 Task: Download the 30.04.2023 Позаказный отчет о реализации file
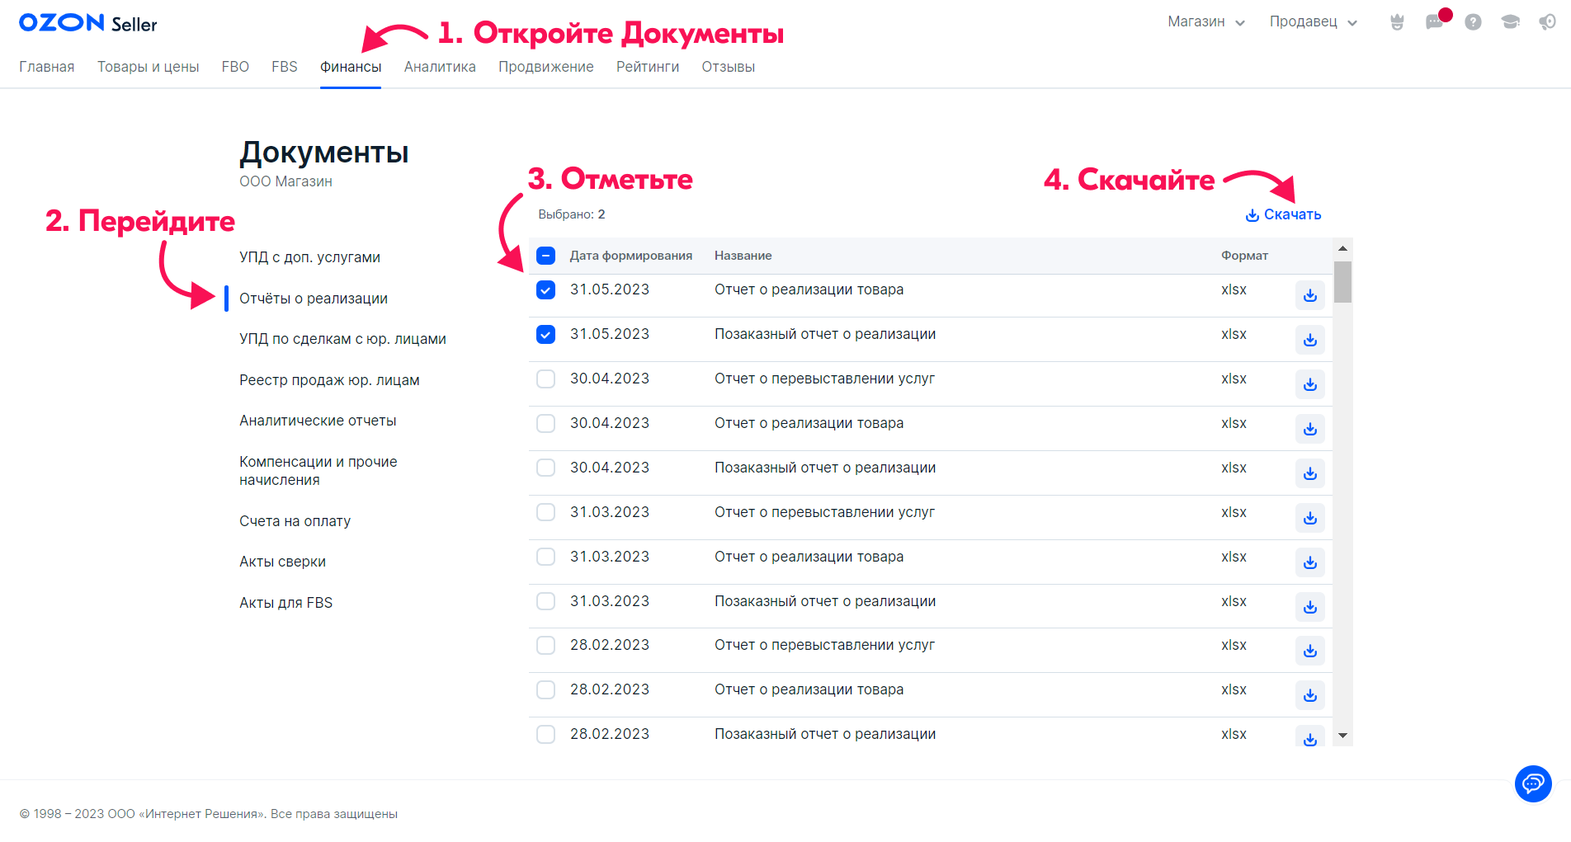click(x=1309, y=473)
